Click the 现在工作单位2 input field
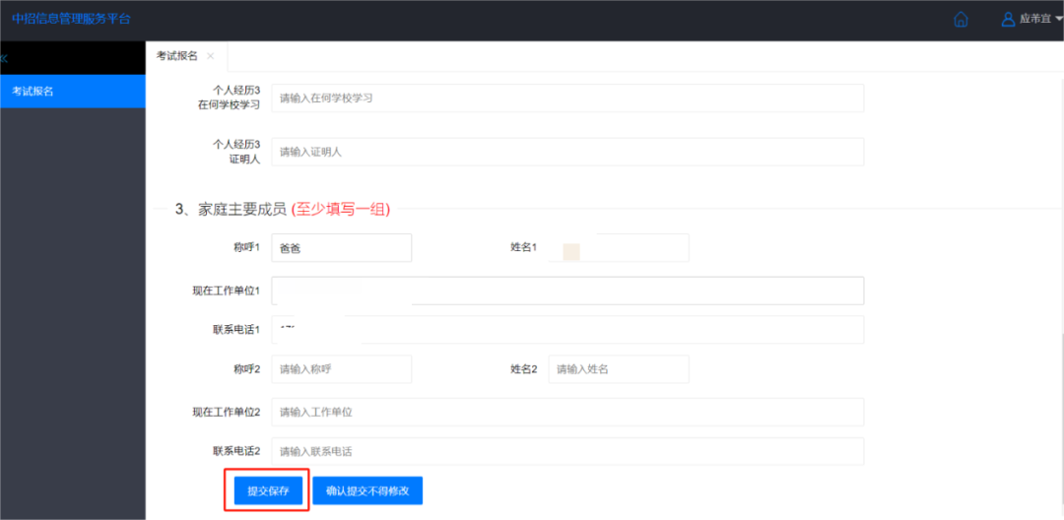This screenshot has height=520, width=1064. 567,412
